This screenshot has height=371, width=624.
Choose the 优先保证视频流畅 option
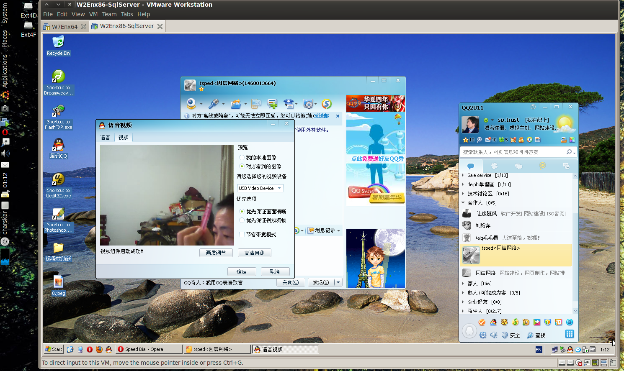coord(242,220)
